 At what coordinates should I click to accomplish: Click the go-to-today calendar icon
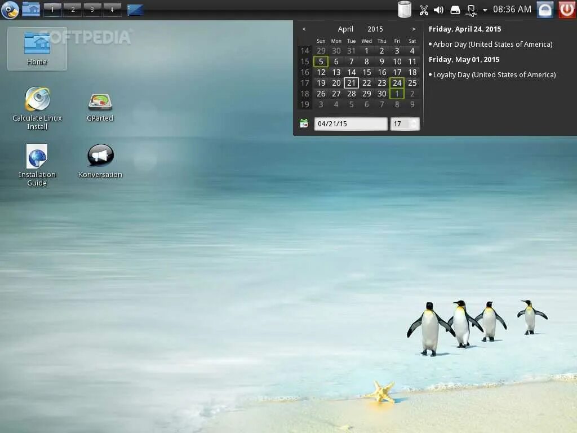click(304, 123)
